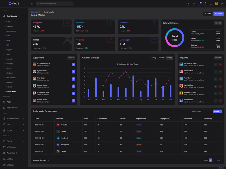Click the Share button
The width and height of the screenshot is (226, 169).
tap(218, 14)
